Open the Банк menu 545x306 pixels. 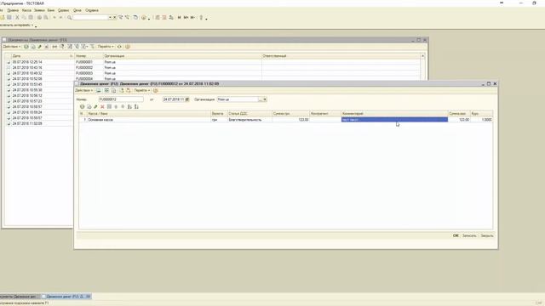[x=51, y=10]
